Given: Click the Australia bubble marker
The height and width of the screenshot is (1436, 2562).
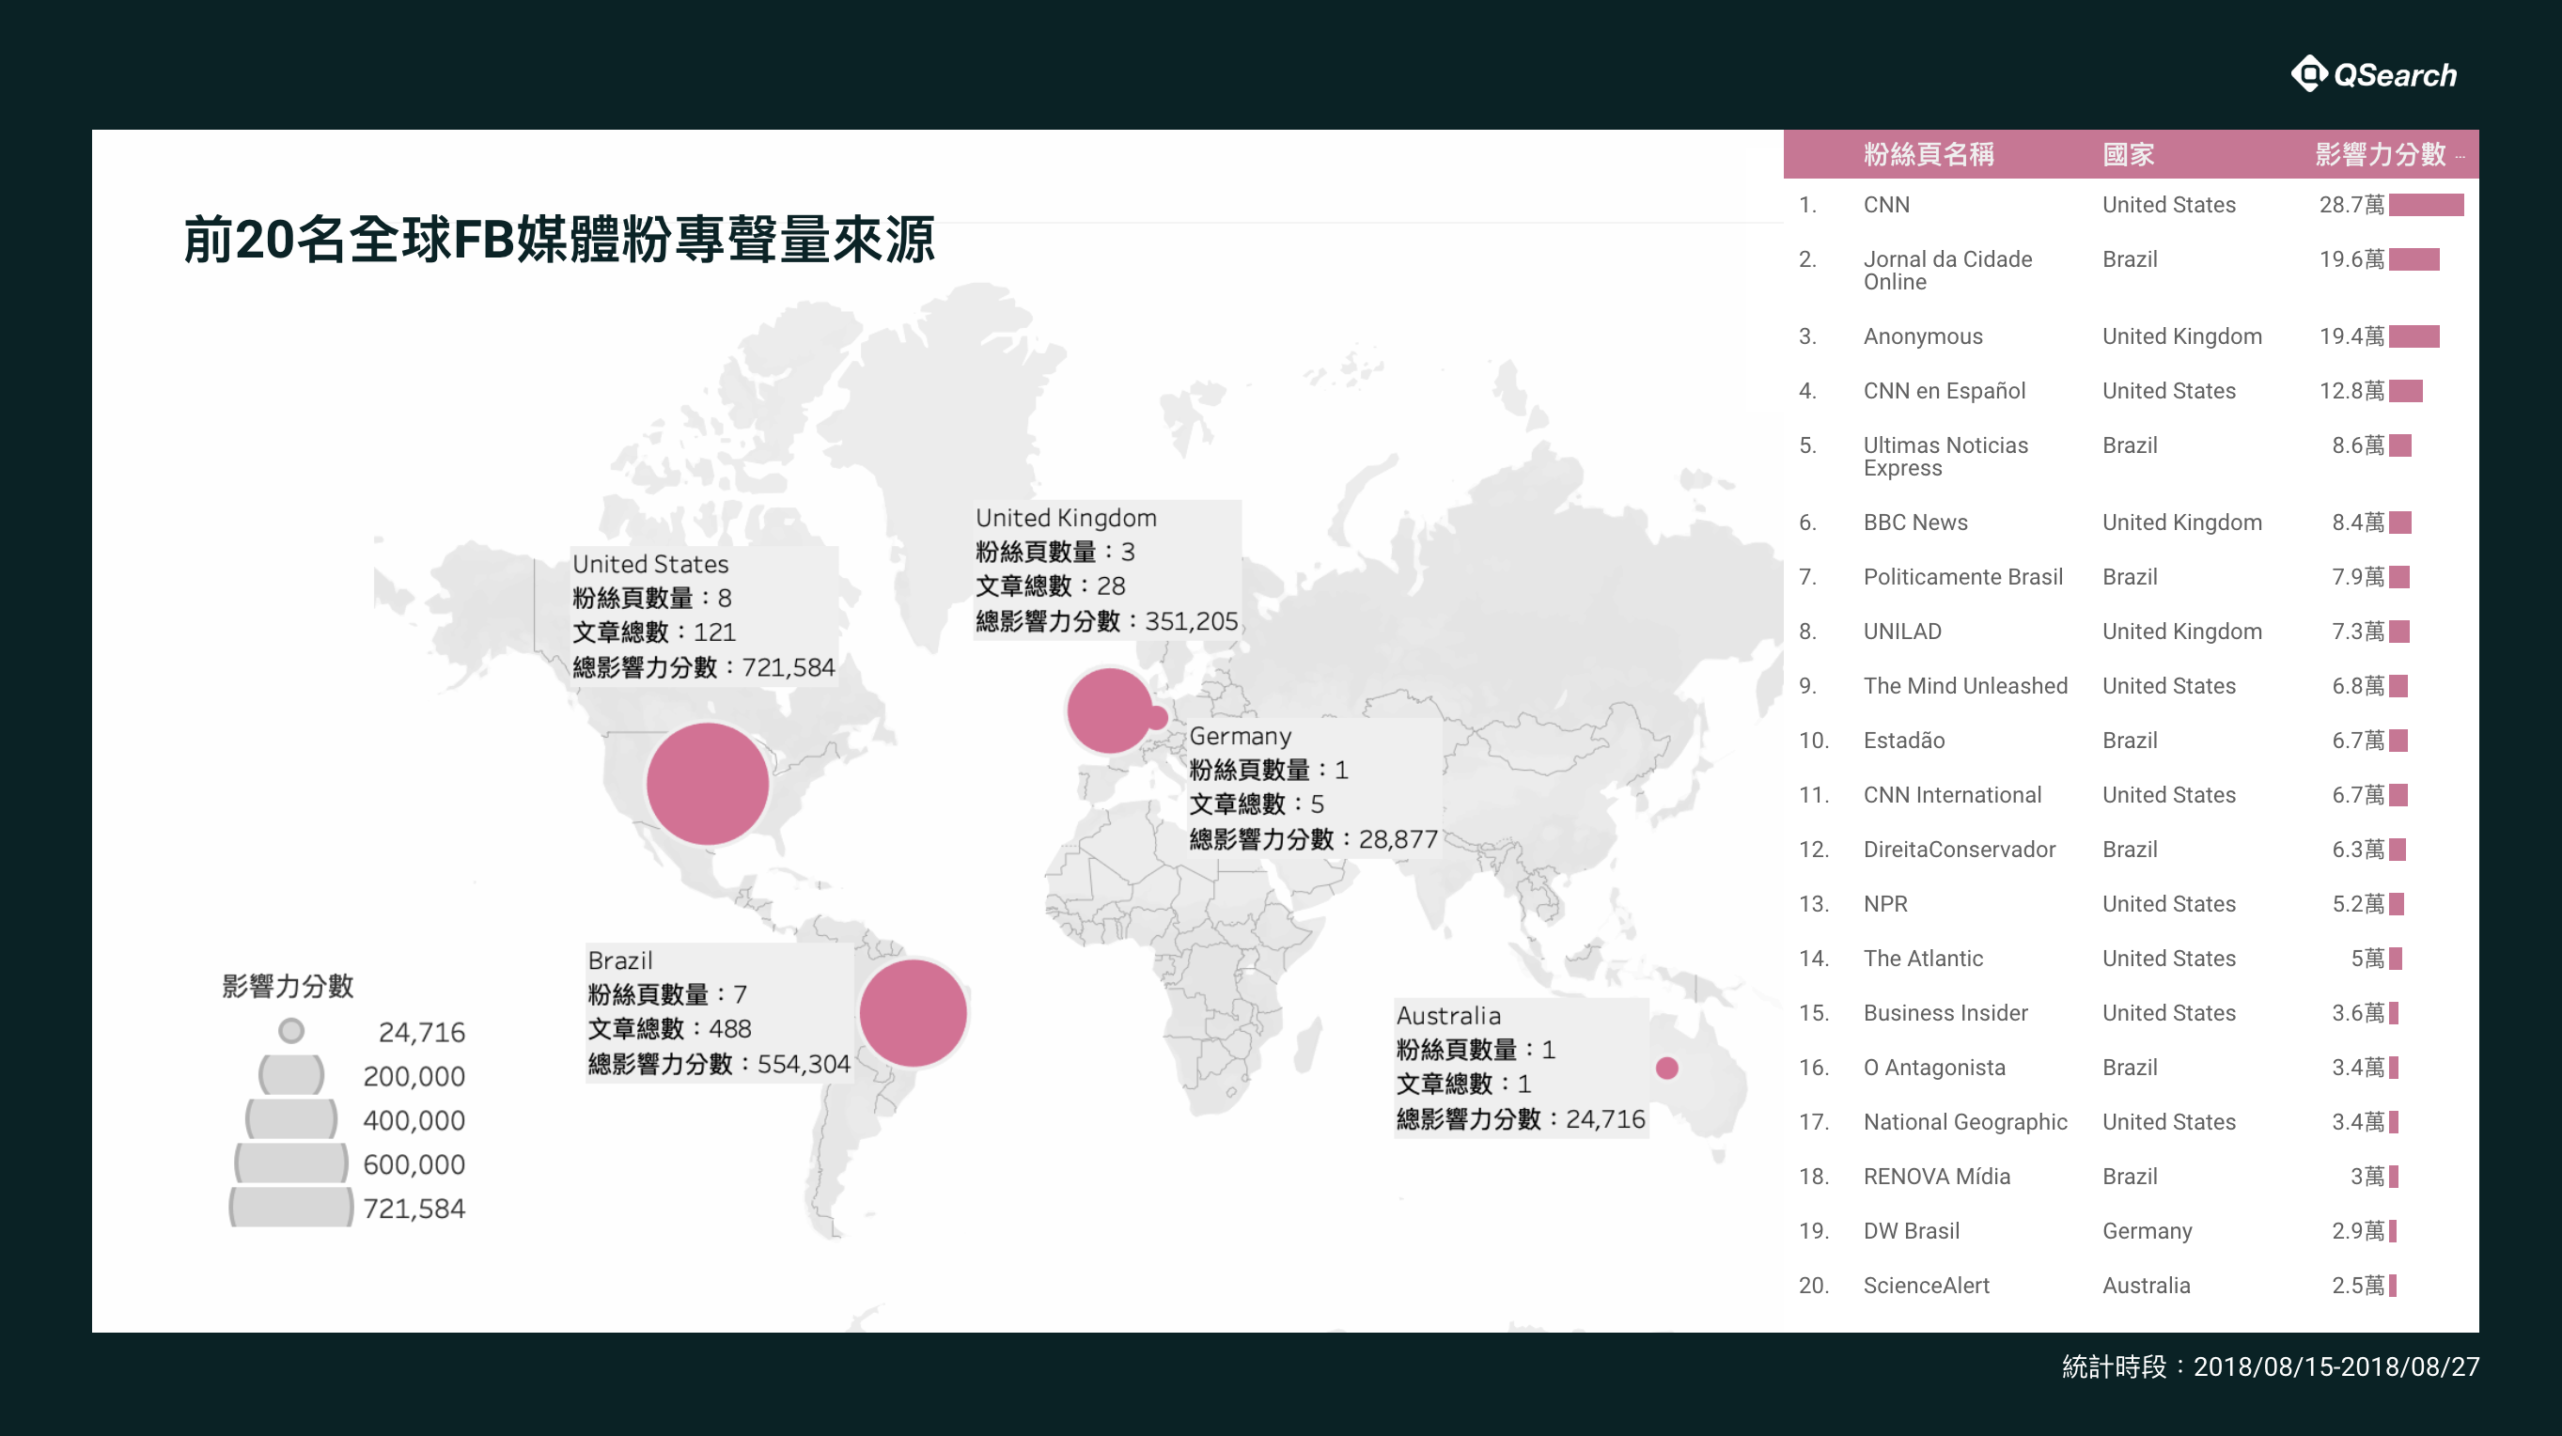Looking at the screenshot, I should (x=1667, y=1068).
